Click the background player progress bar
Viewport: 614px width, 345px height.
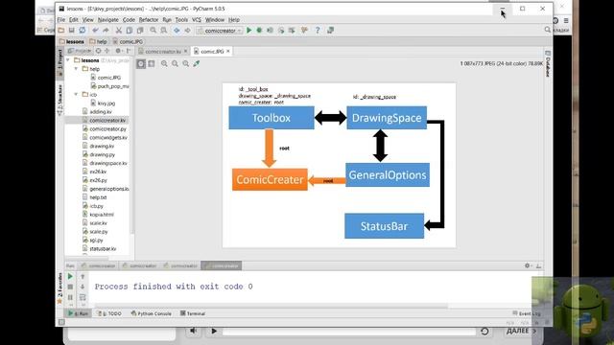[348, 332]
